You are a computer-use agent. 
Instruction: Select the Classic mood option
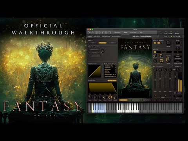103,43
